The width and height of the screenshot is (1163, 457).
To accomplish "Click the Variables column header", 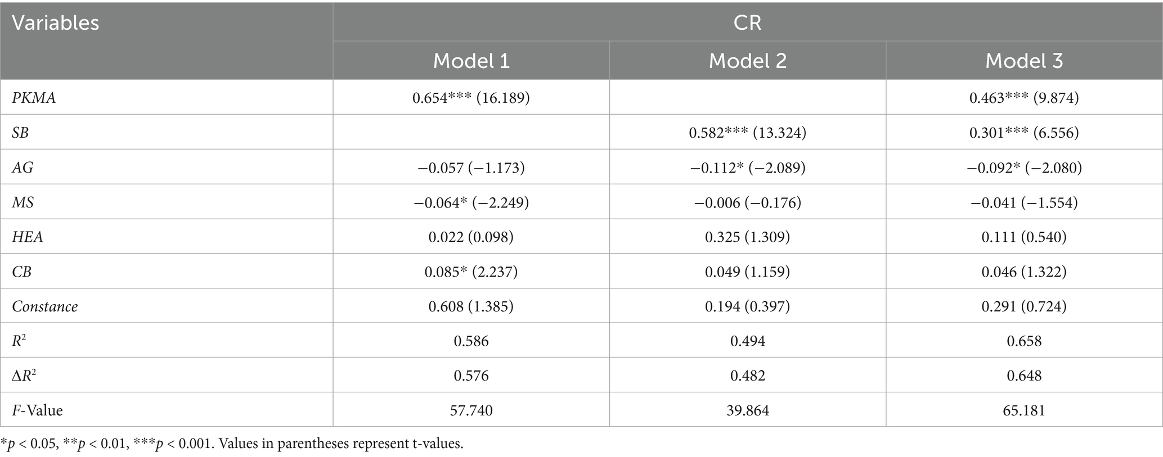I will pyautogui.click(x=55, y=23).
